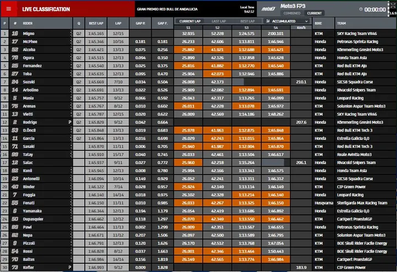This screenshot has width=397, height=272.
Task: Click the checkered flag icon next to McPhee
Action: click(x=71, y=41)
